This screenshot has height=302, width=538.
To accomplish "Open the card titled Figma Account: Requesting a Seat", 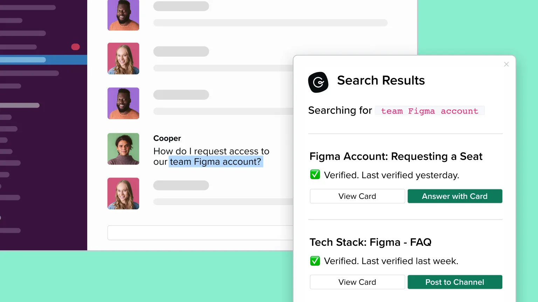I will (396, 156).
